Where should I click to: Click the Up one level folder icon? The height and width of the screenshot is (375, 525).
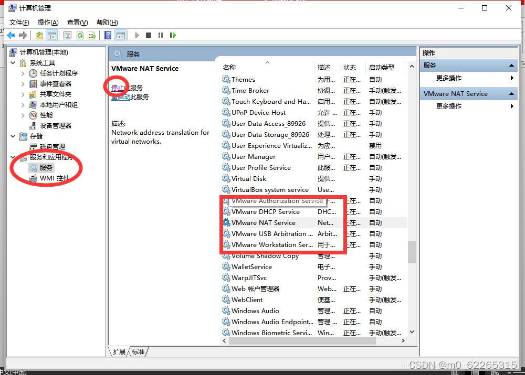[x=39, y=35]
